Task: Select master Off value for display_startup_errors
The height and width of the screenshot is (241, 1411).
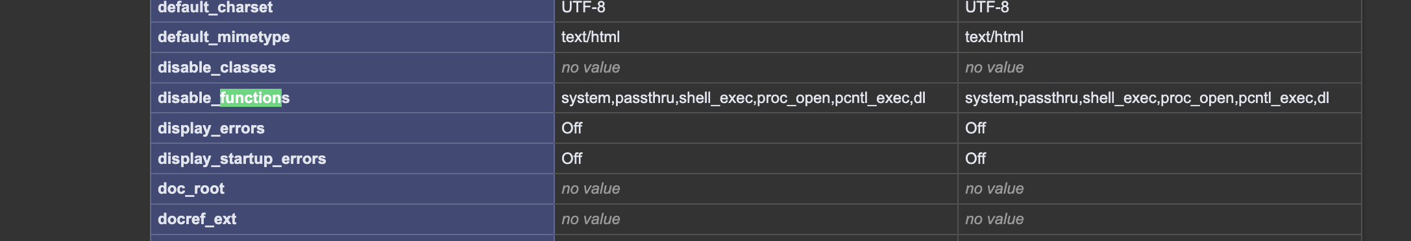Action: [x=975, y=159]
